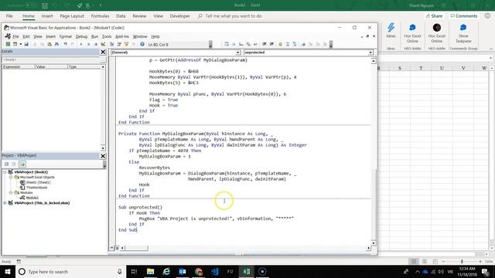Click the Reset stop icon
The height and width of the screenshot is (278, 495).
[x=96, y=45]
